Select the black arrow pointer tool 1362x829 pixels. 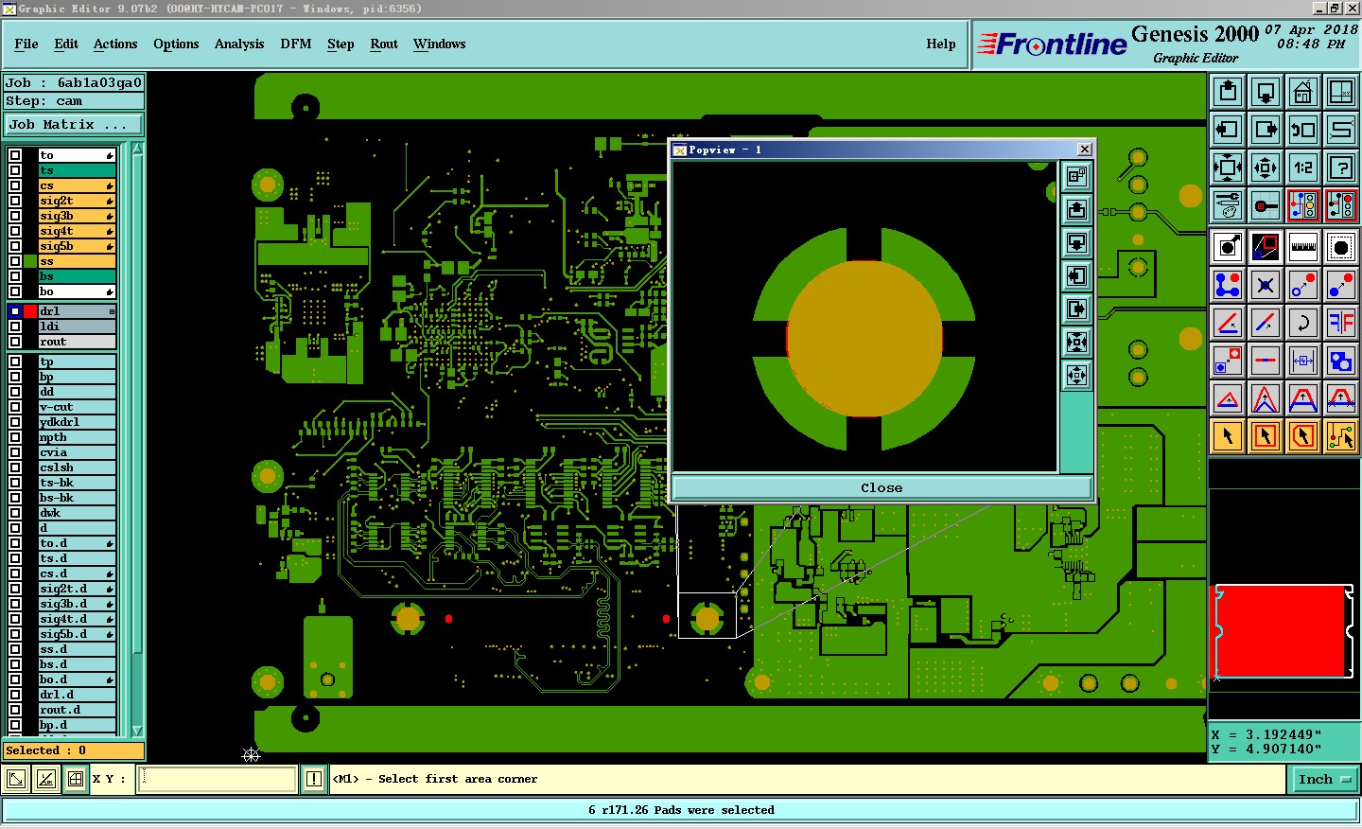[x=1228, y=436]
